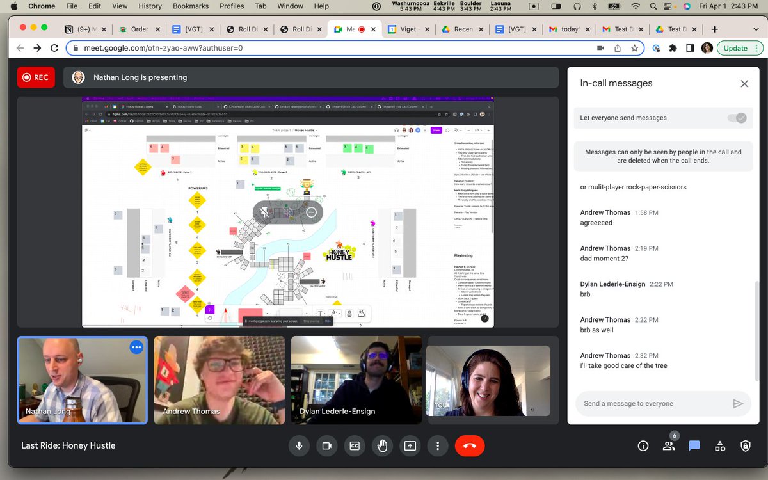The width and height of the screenshot is (768, 480).
Task: Open the Bookmarks menu
Action: pyautogui.click(x=190, y=6)
